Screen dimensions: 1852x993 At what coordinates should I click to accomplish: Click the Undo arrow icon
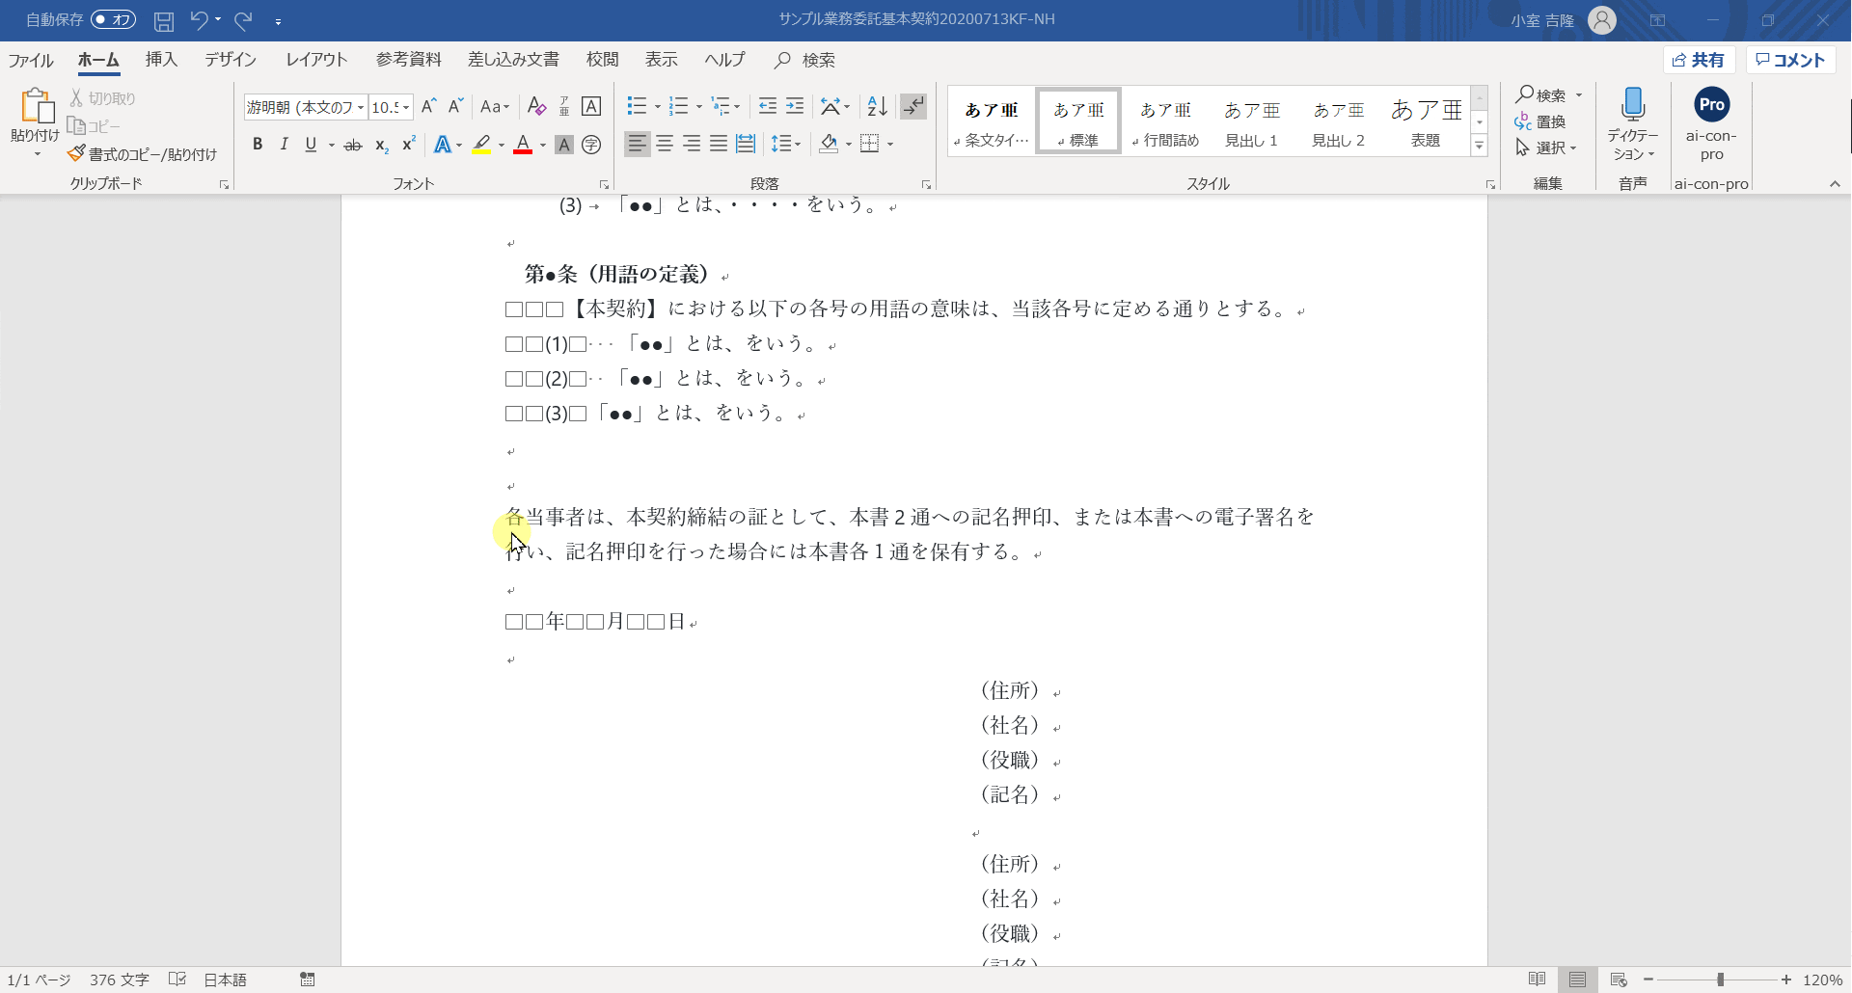coord(199,19)
